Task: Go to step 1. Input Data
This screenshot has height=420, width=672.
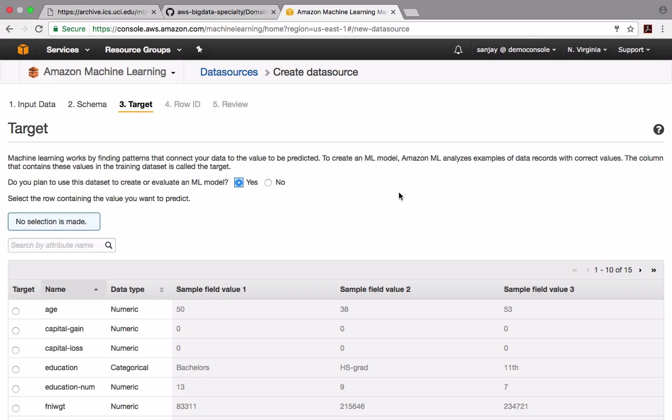Action: [x=32, y=104]
